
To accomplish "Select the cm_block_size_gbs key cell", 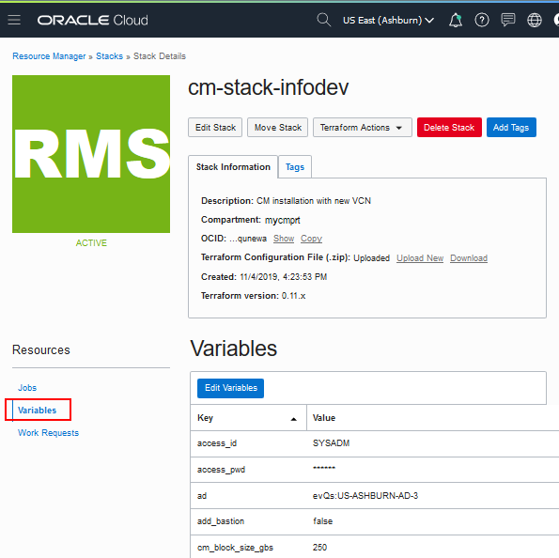I will click(x=235, y=548).
